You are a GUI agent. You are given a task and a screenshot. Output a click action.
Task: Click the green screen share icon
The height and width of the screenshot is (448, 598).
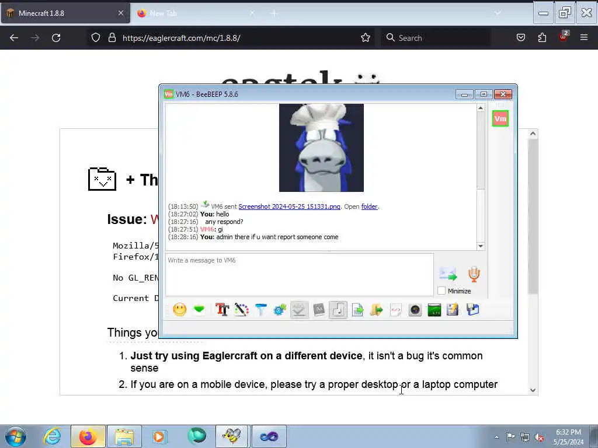(434, 310)
